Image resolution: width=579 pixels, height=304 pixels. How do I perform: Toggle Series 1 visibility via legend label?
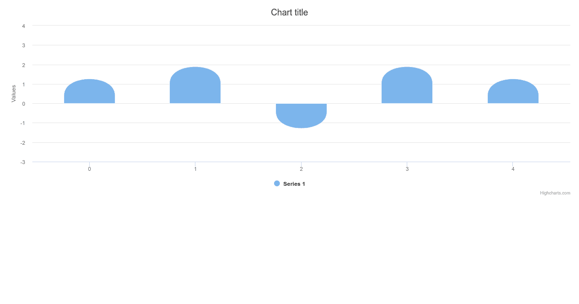tap(294, 184)
